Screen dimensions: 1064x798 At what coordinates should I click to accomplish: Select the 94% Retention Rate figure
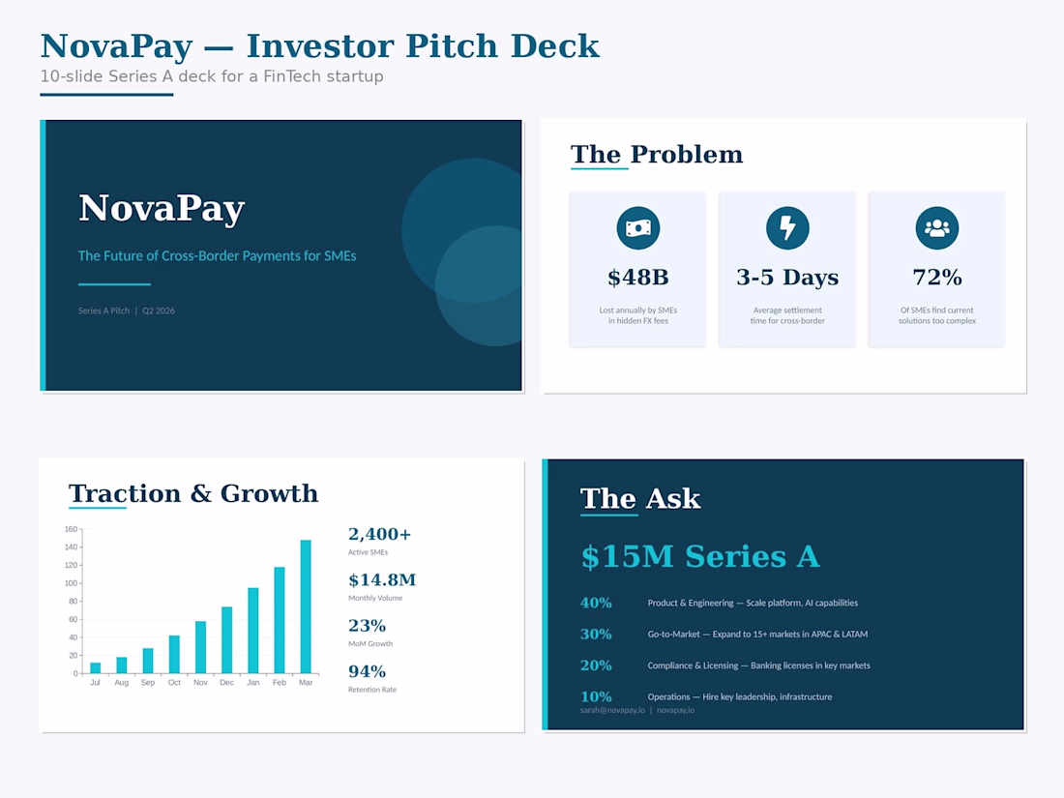(371, 677)
